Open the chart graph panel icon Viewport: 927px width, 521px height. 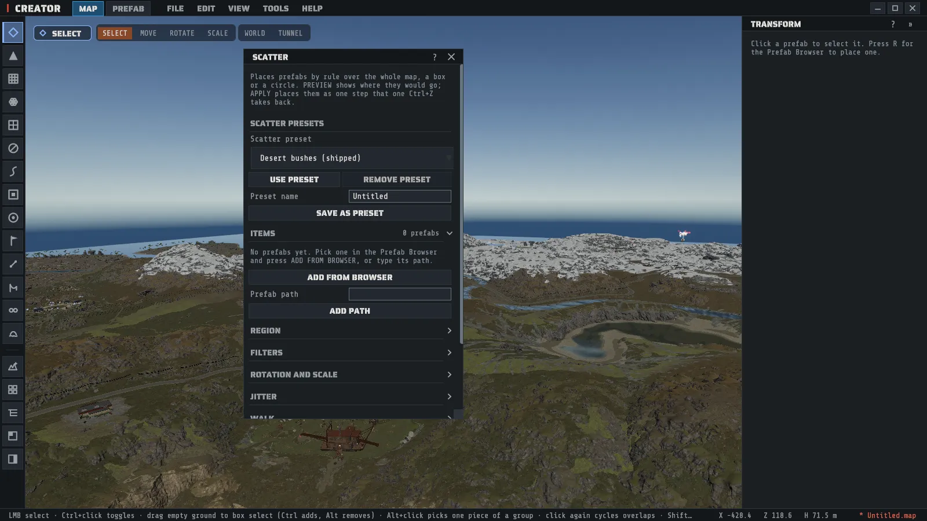(x=13, y=366)
